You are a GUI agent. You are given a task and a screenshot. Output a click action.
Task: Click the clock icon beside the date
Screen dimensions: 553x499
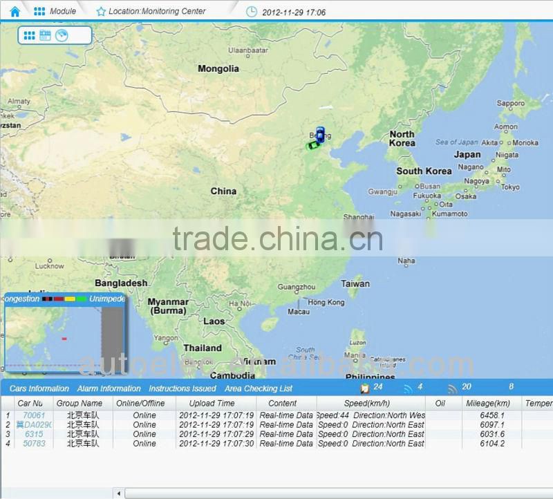(x=252, y=12)
